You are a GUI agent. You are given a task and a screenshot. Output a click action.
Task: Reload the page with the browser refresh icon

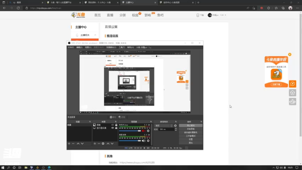(x=18, y=8)
